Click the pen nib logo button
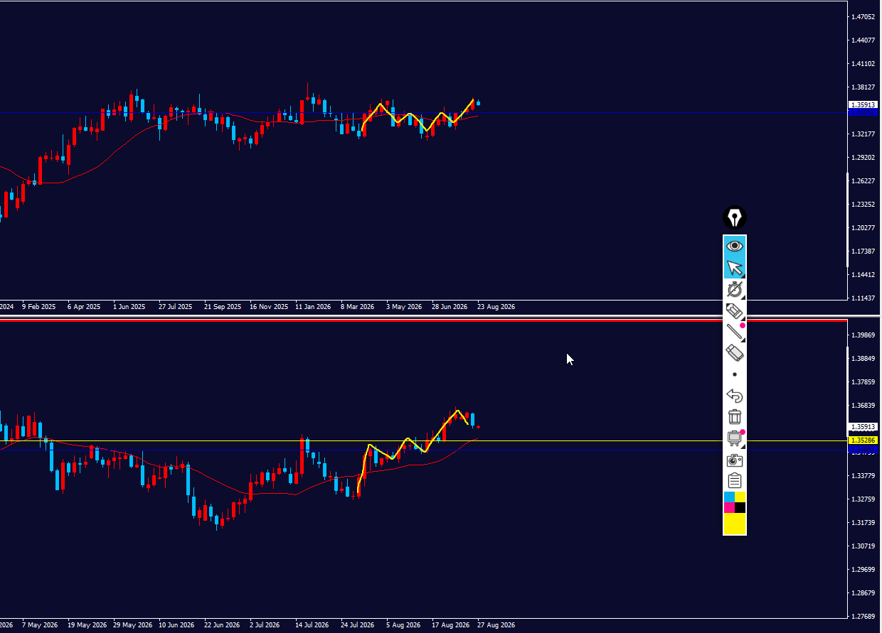This screenshot has height=633, width=882. click(735, 217)
